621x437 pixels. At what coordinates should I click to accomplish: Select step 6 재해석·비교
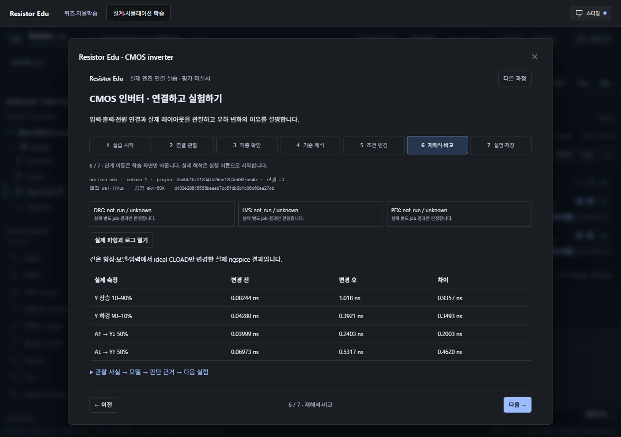[437, 145]
